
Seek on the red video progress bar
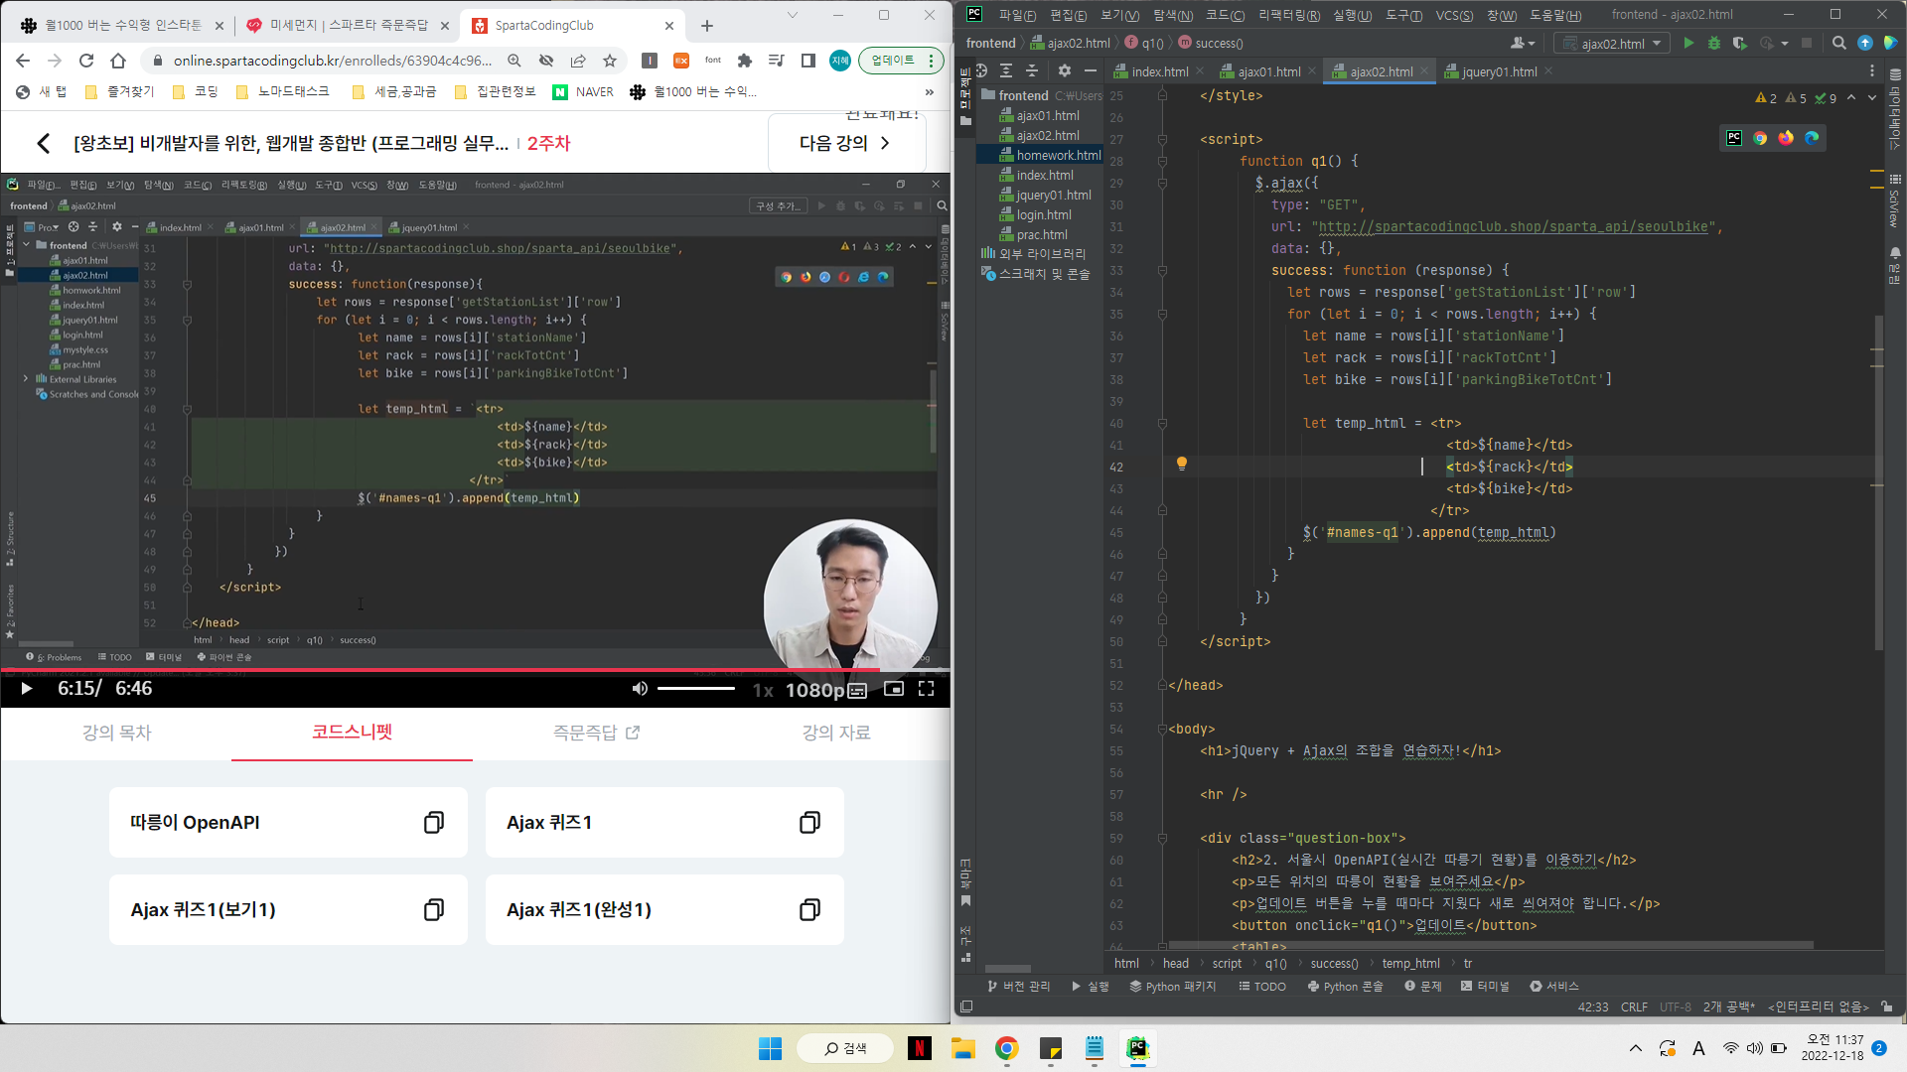(x=475, y=671)
